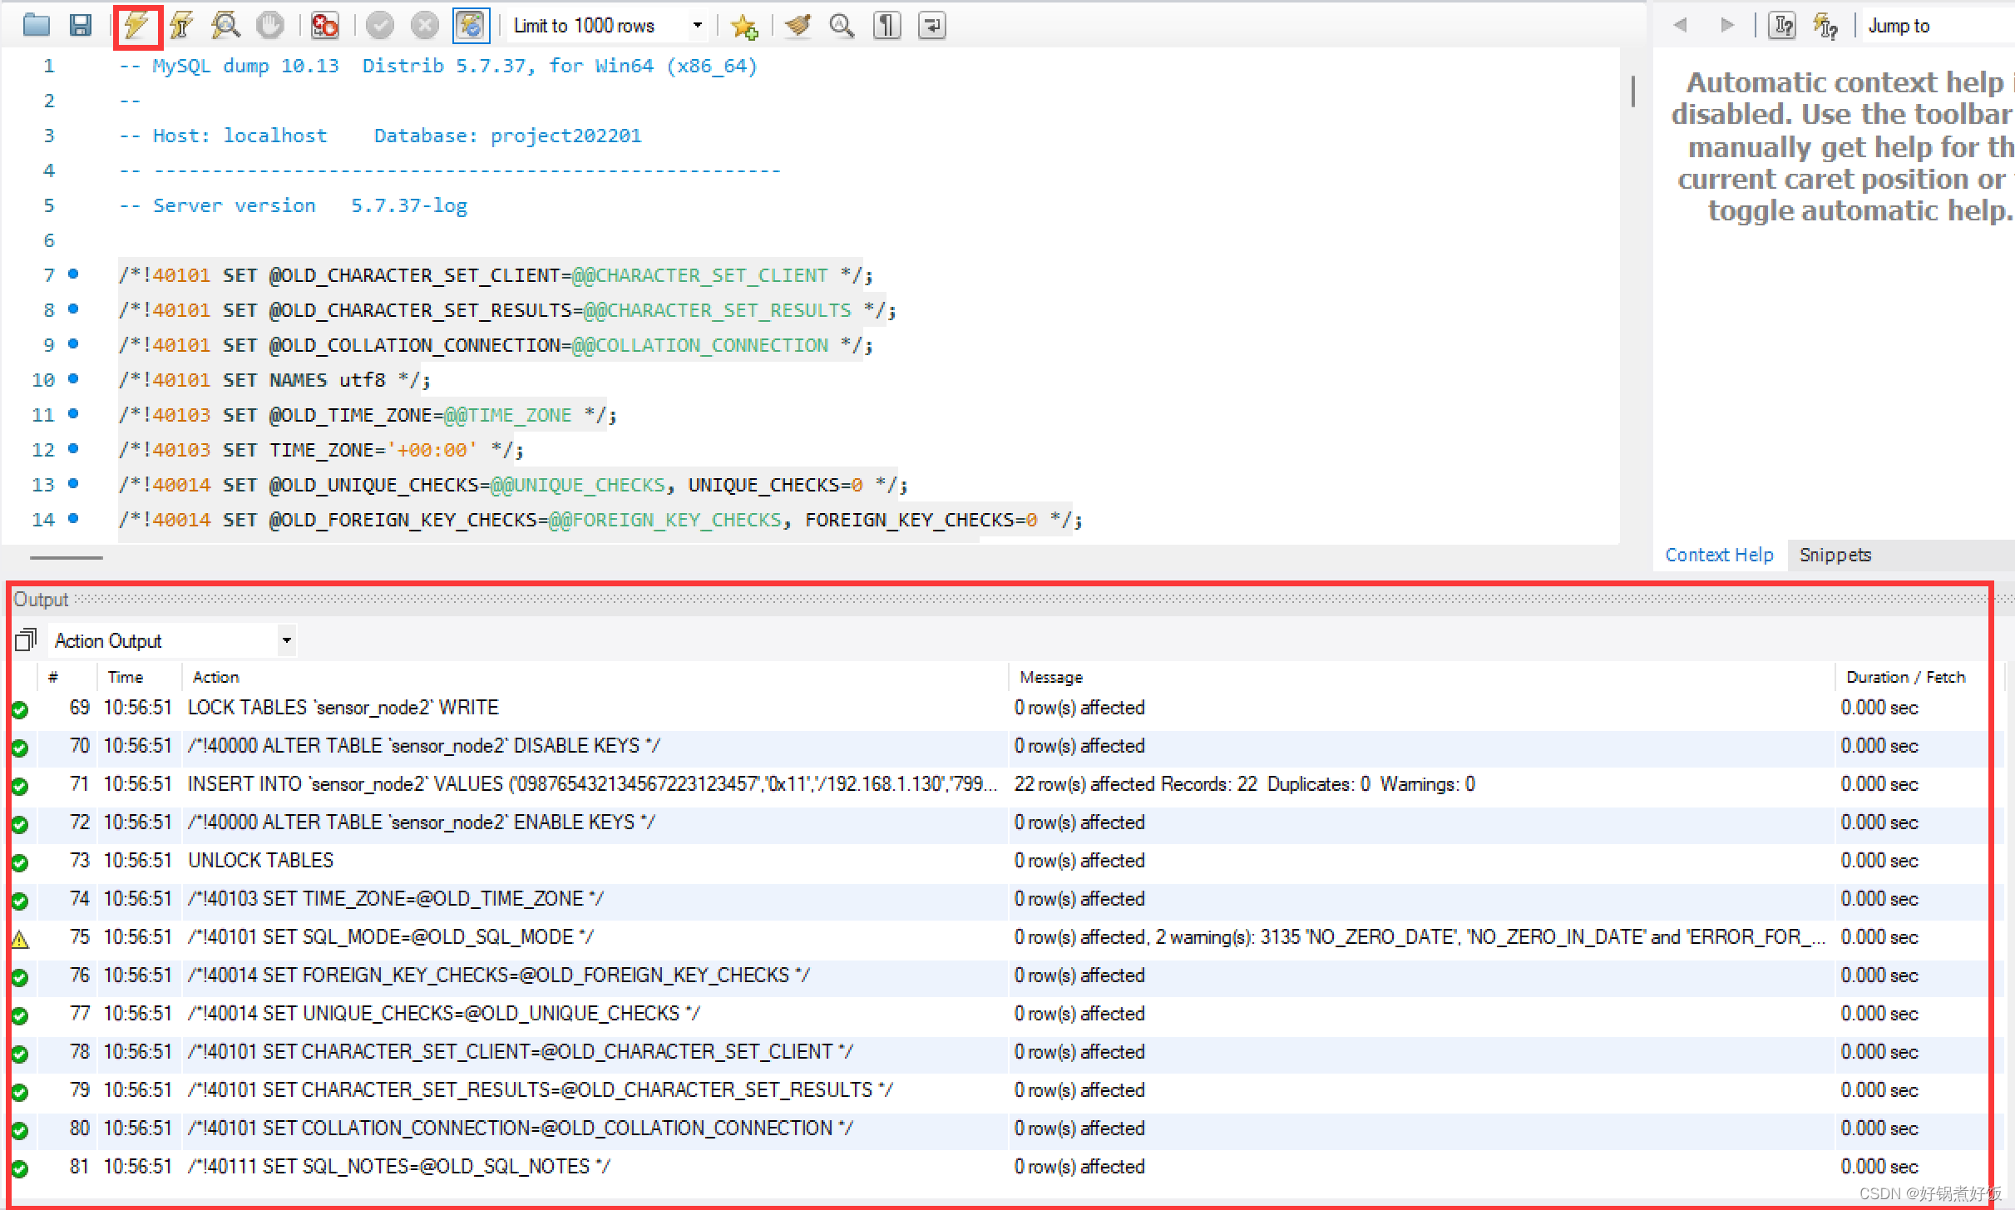Open the Limit to 1000 rows dropdown
Image resolution: width=2015 pixels, height=1210 pixels.
697,27
